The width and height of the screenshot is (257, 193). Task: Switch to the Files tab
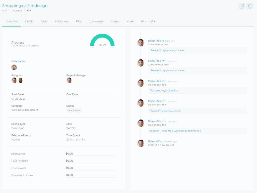[x=79, y=22]
